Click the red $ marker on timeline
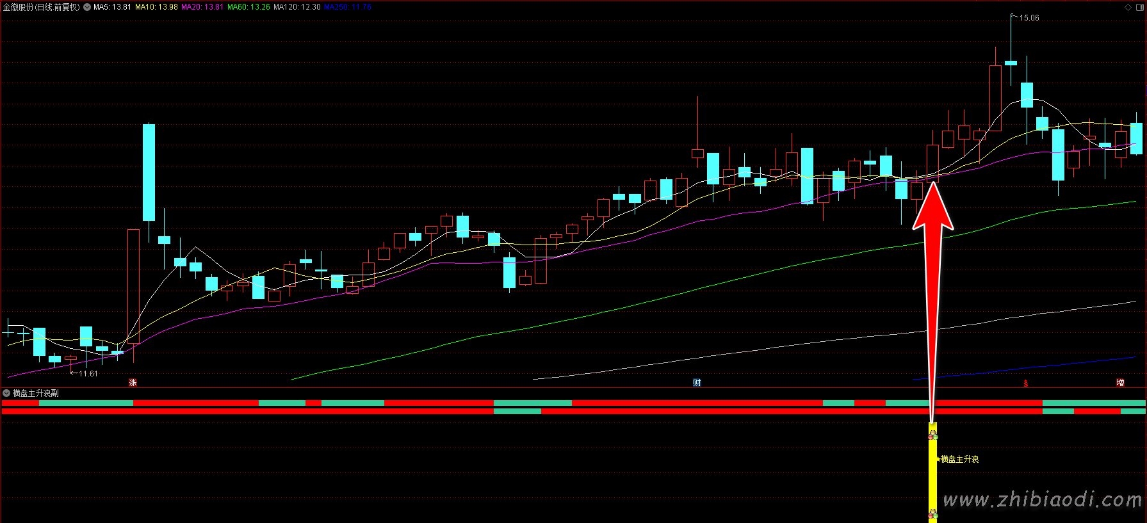 [x=1025, y=383]
